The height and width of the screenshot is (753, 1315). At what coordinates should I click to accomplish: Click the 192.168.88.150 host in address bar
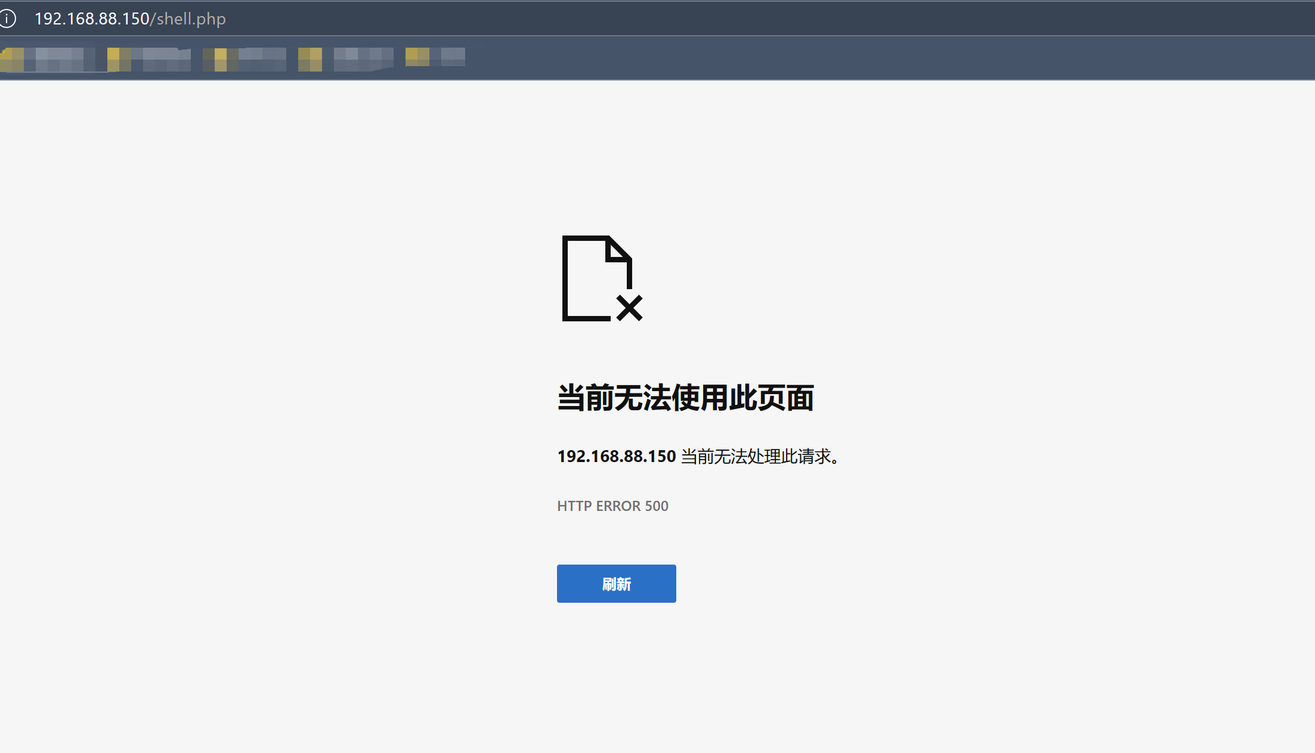point(92,18)
